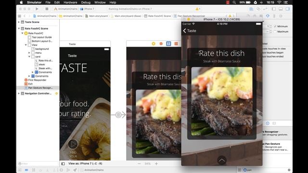
Task: Show the version editor
Action: click(x=265, y=9)
